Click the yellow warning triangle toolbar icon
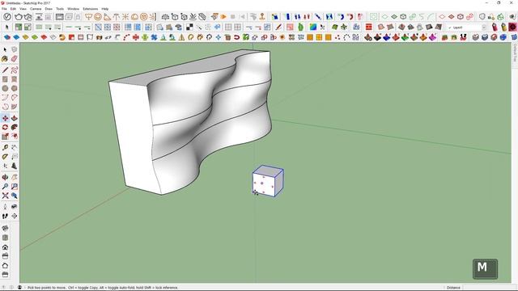This screenshot has height=291, width=518. coord(181,38)
